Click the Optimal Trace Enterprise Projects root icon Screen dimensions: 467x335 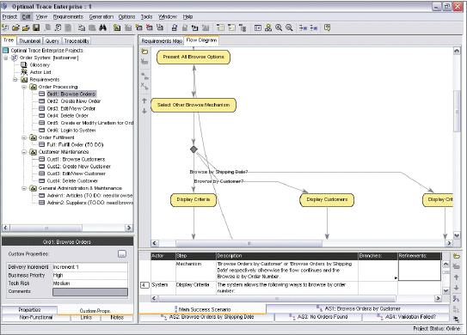tap(6, 51)
